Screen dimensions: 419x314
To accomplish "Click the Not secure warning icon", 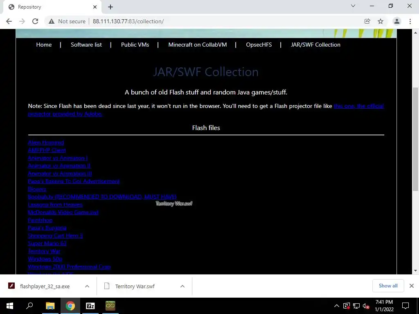I will coord(52,21).
